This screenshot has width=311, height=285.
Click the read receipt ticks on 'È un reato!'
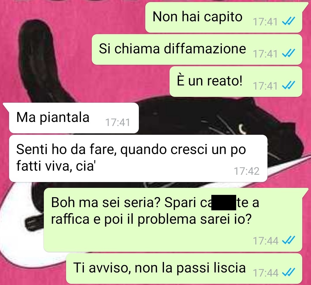[288, 85]
